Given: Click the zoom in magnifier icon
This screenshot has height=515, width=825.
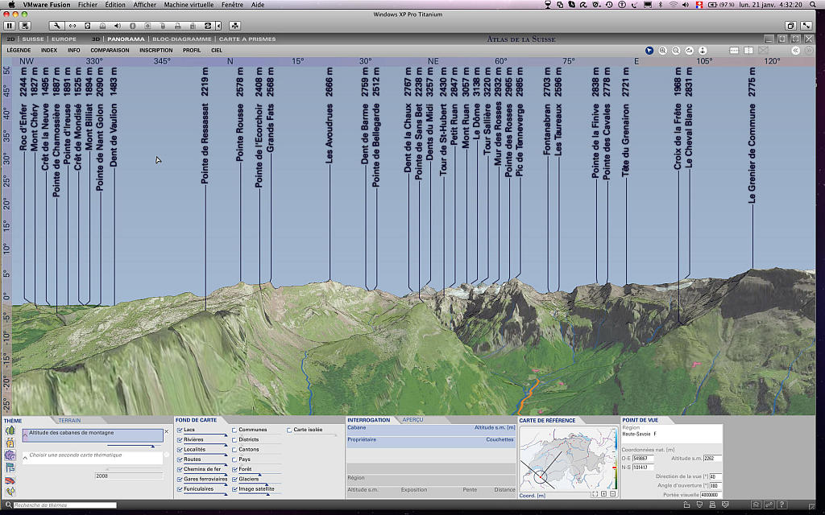Looking at the screenshot, I should pyautogui.click(x=663, y=50).
